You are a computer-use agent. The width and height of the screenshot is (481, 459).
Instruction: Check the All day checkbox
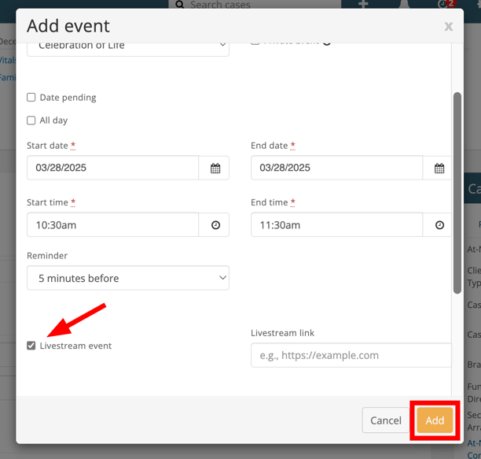point(31,120)
